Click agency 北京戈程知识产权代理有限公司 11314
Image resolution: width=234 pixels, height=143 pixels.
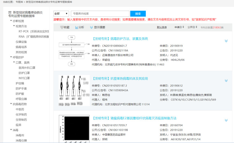point(127,104)
